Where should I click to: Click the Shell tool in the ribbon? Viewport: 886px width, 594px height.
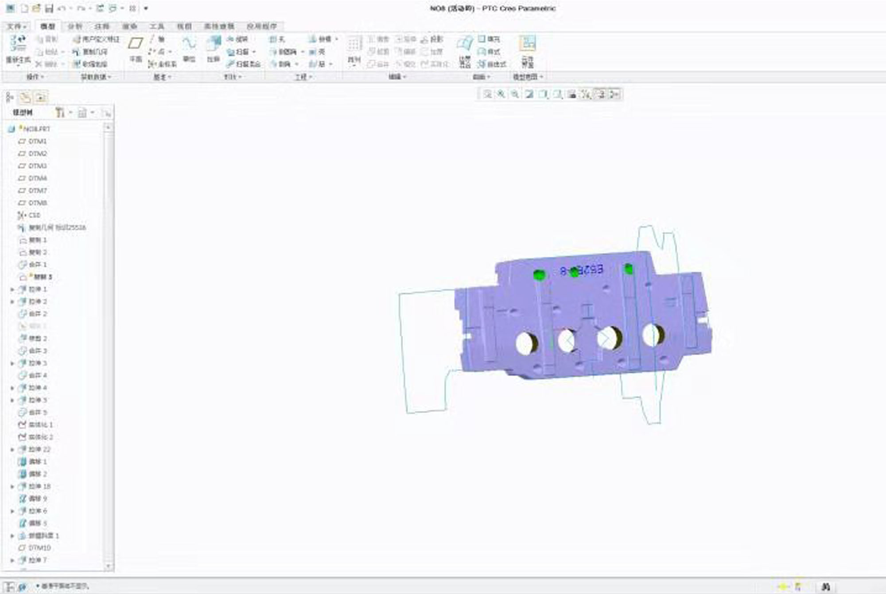pos(317,52)
